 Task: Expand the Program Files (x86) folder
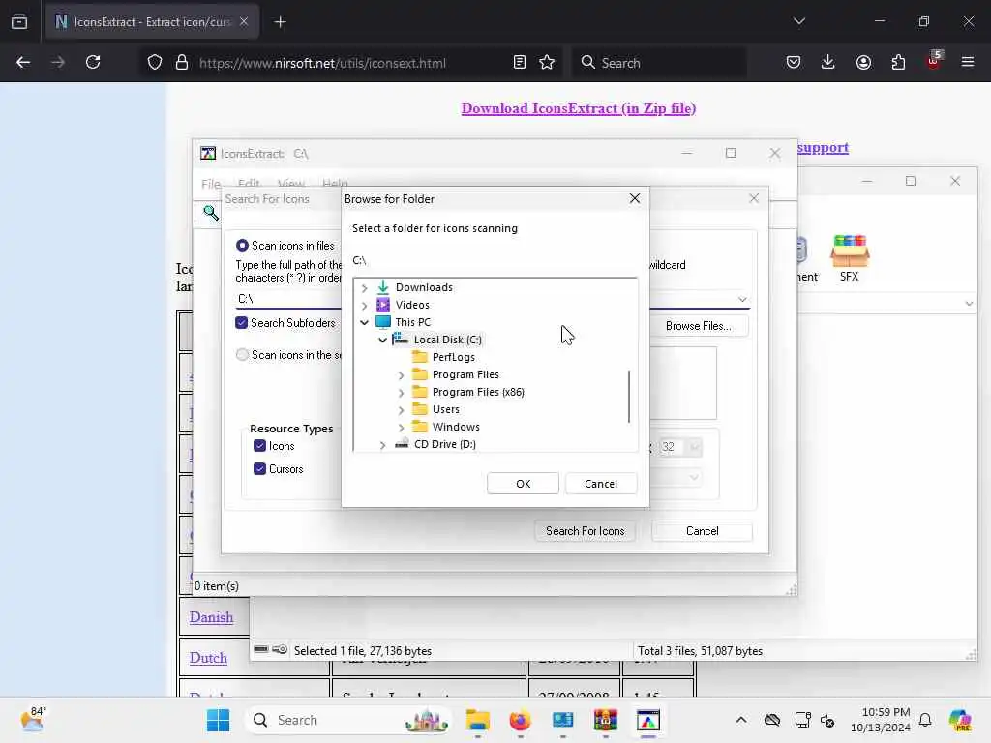point(402,393)
